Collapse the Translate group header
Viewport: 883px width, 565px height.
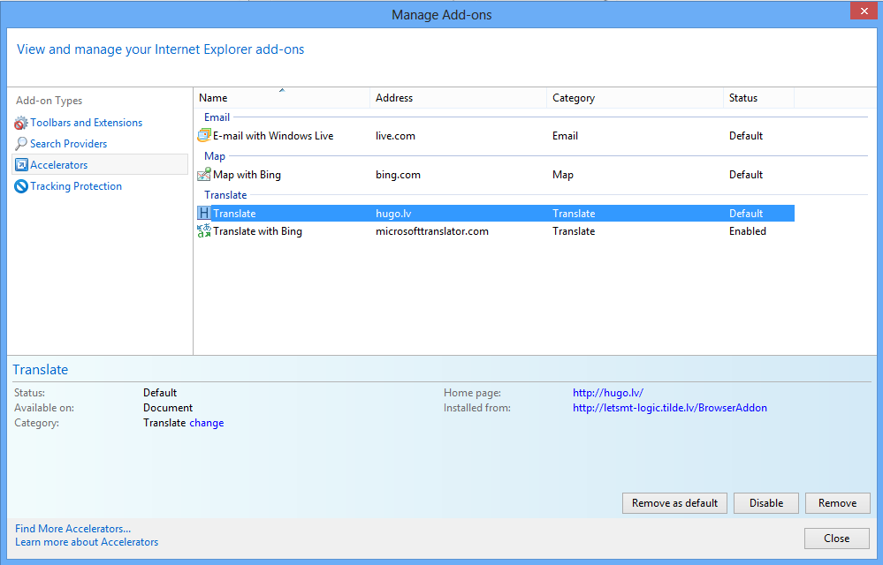click(x=225, y=194)
